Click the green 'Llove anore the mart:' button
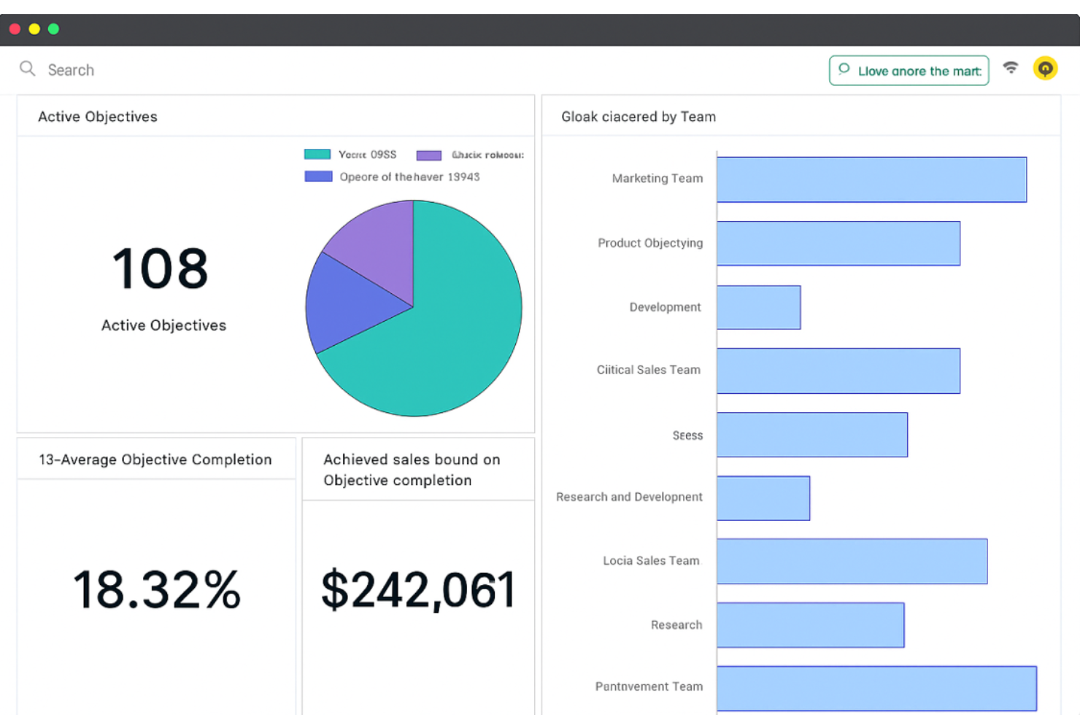 [909, 70]
